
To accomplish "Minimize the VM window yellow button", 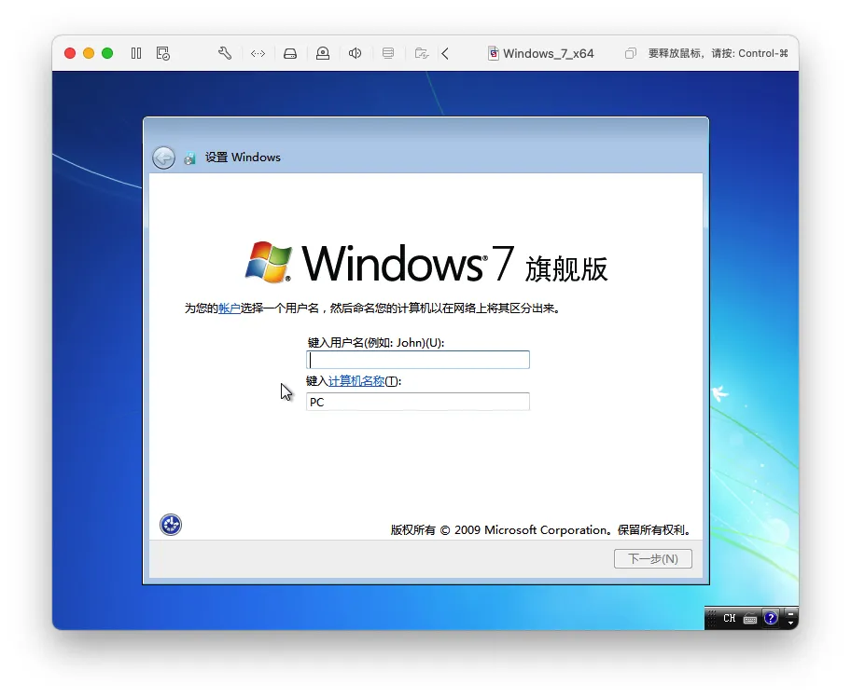I will point(89,53).
